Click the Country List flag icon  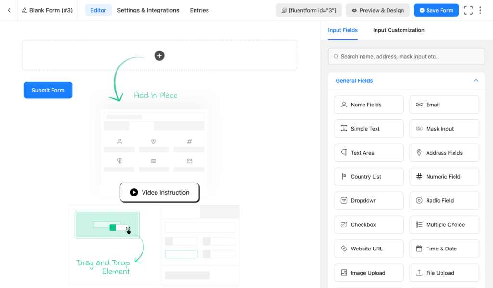[x=344, y=176]
